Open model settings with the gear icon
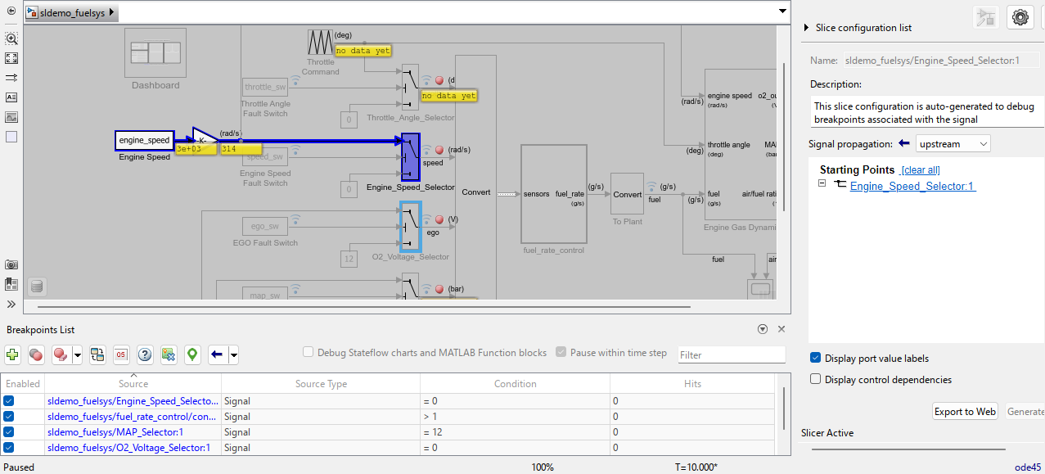 [x=1020, y=16]
